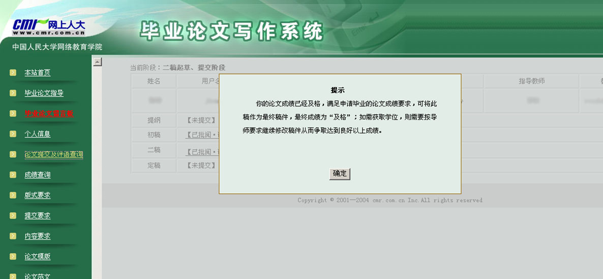The width and height of the screenshot is (603, 279).
Task: Select the arrow icon beside 成绩查询
Action: click(13, 175)
